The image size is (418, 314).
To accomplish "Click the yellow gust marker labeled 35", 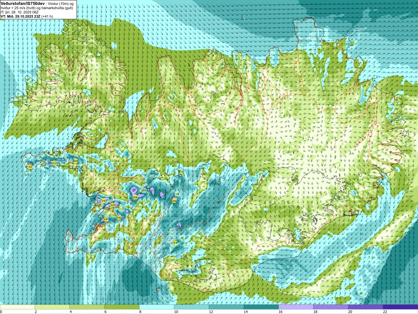I will (x=104, y=201).
